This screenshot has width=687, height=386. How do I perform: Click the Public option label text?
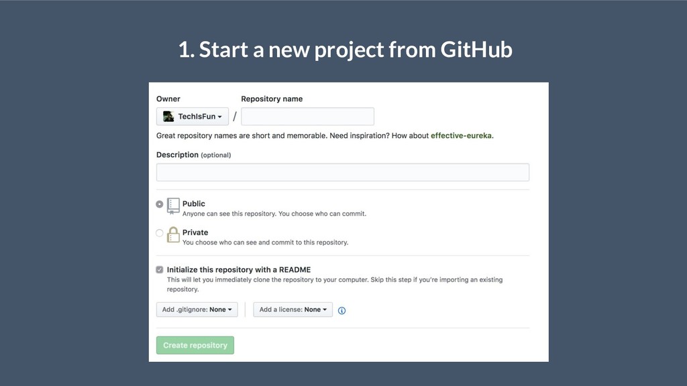(x=194, y=204)
